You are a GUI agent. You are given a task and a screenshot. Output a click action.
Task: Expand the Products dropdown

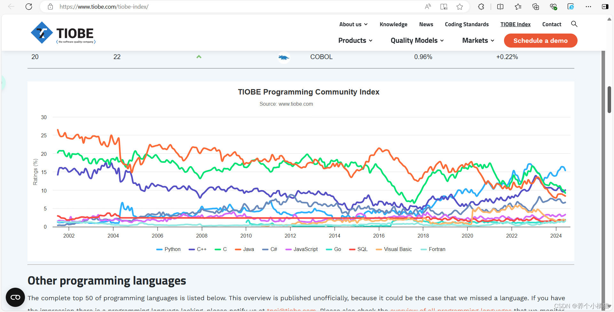[x=355, y=41]
